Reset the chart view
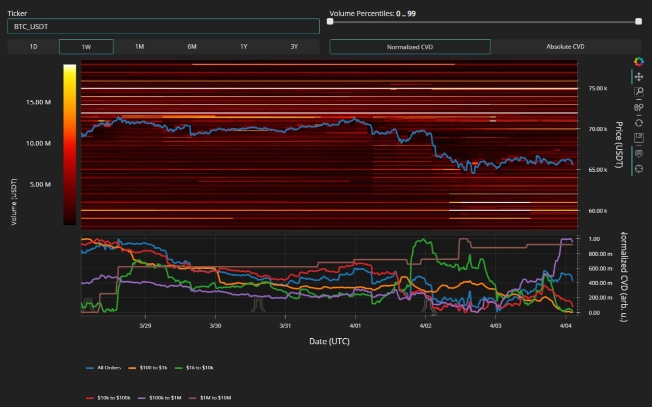The width and height of the screenshot is (652, 407). (x=638, y=123)
